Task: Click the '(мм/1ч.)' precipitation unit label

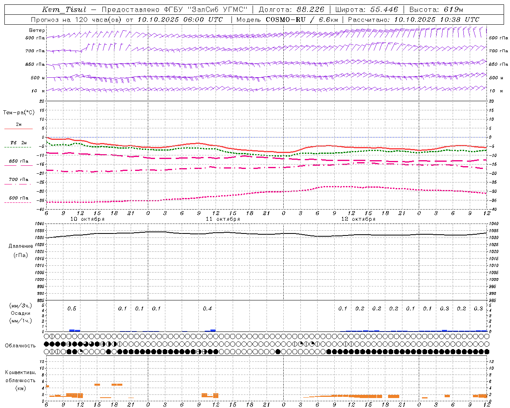Action: [x=21, y=321]
